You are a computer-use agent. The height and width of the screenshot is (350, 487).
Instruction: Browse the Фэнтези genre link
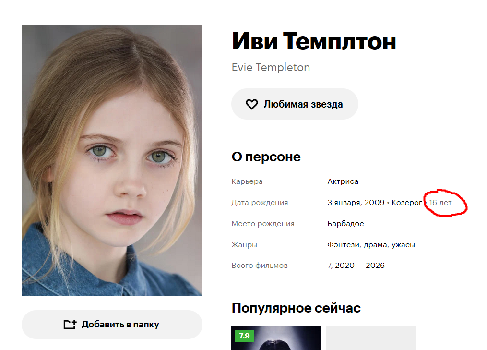[343, 245]
